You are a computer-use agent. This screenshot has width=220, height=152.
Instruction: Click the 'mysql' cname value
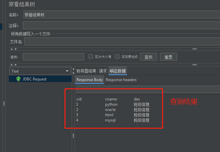(110, 120)
